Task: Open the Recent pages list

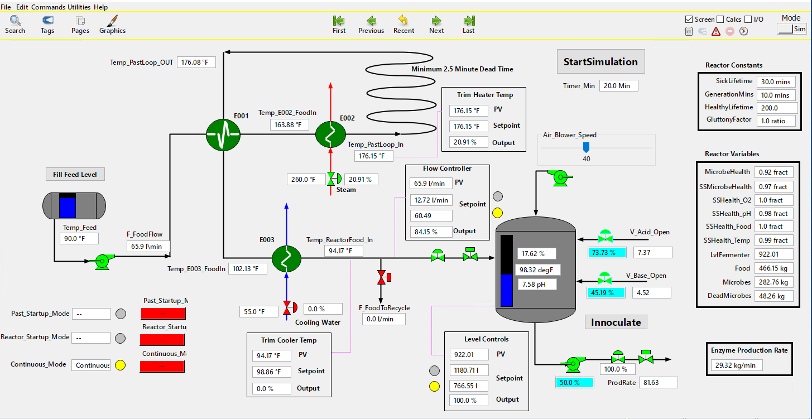Action: [403, 25]
